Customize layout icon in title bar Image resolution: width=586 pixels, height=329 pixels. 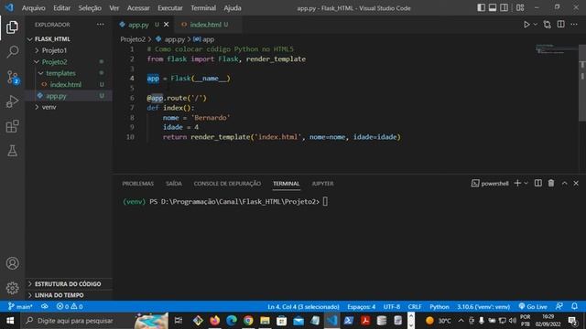(x=520, y=8)
